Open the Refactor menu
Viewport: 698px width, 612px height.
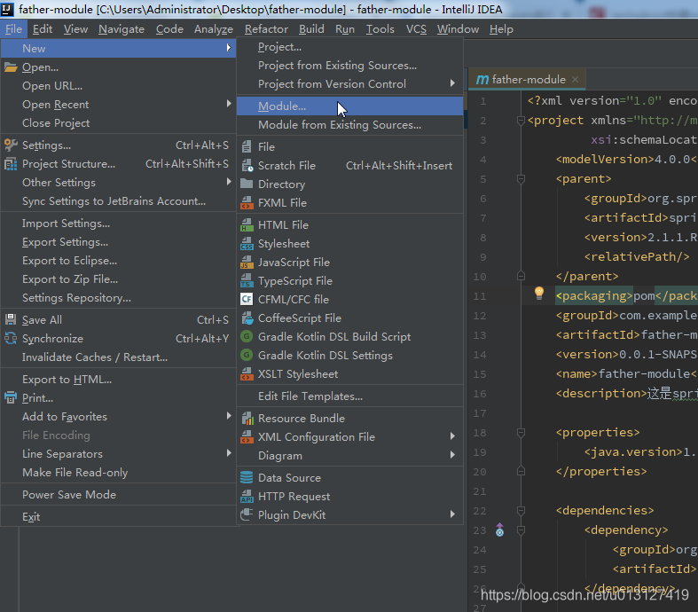click(x=266, y=29)
